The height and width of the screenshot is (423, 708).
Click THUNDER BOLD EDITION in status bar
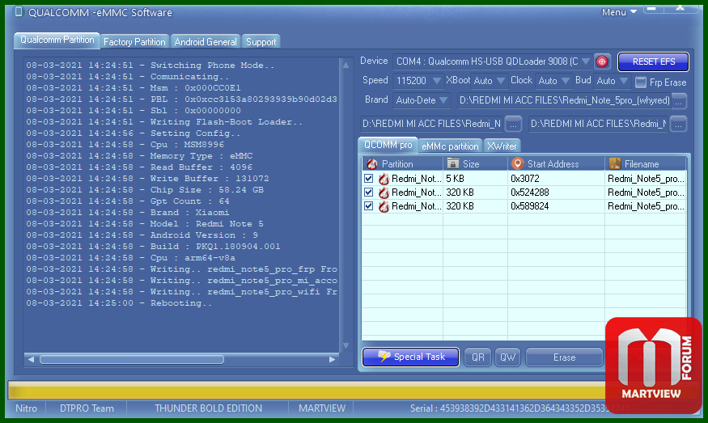coord(208,408)
